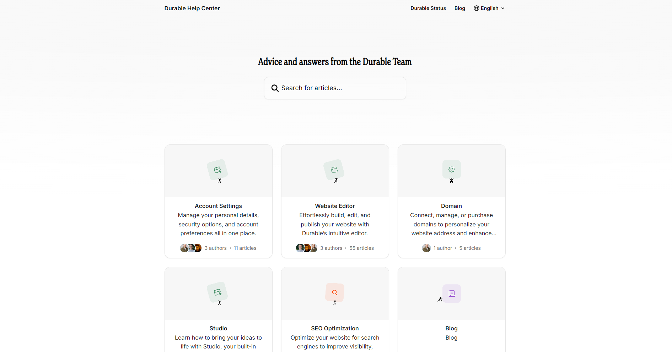Click the language dropdown chevron arrow

click(x=503, y=8)
